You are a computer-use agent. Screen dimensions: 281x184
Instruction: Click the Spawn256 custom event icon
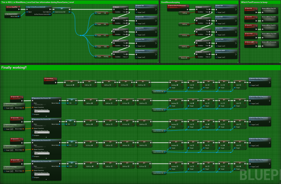point(12,118)
